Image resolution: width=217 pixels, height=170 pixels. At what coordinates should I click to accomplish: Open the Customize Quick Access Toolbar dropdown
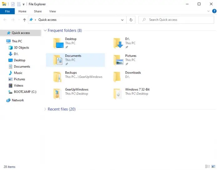[x=23, y=4]
